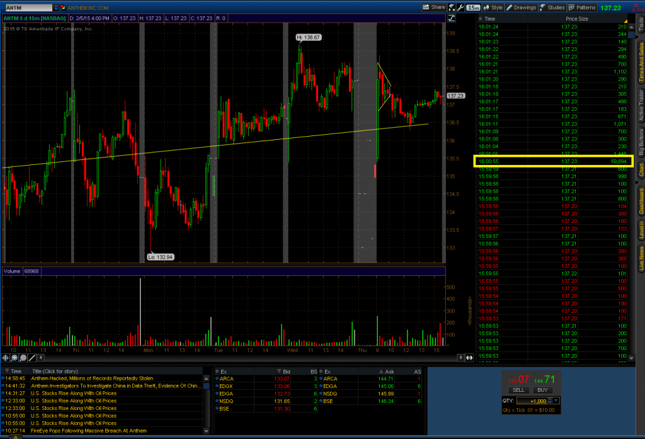Select the trendline drawing tool below the chart
The image size is (645, 439).
(x=32, y=358)
